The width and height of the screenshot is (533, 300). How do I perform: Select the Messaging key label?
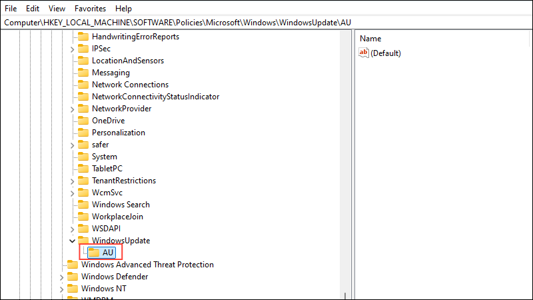[111, 73]
